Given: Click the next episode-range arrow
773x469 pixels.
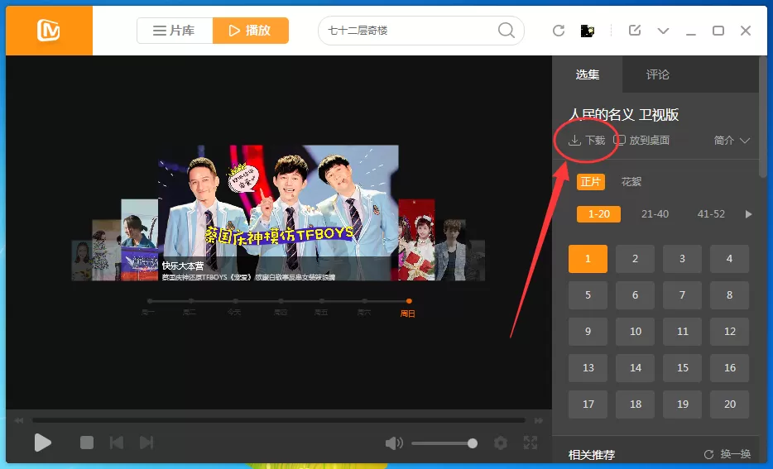Looking at the screenshot, I should (748, 213).
